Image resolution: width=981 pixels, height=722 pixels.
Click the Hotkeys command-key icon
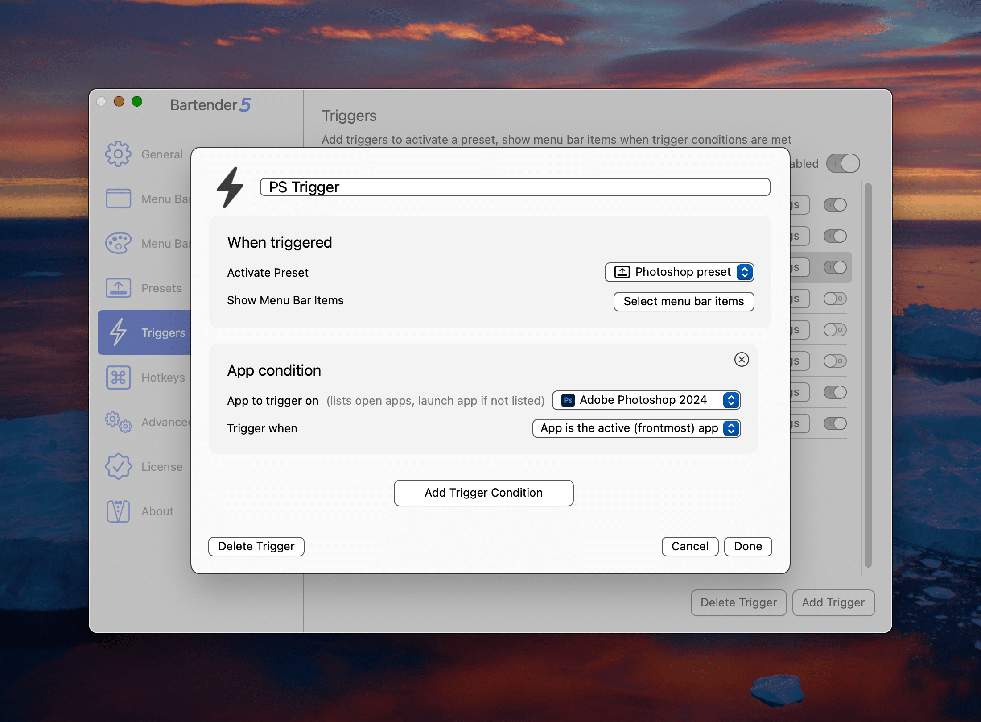(x=118, y=377)
